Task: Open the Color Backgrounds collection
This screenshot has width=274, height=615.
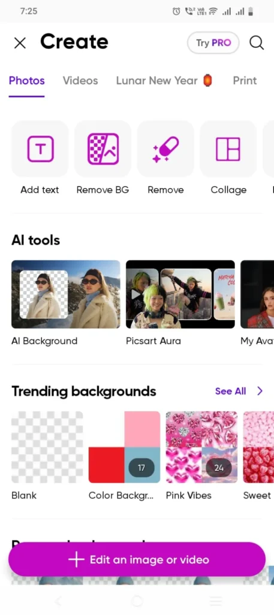Action: pos(125,447)
